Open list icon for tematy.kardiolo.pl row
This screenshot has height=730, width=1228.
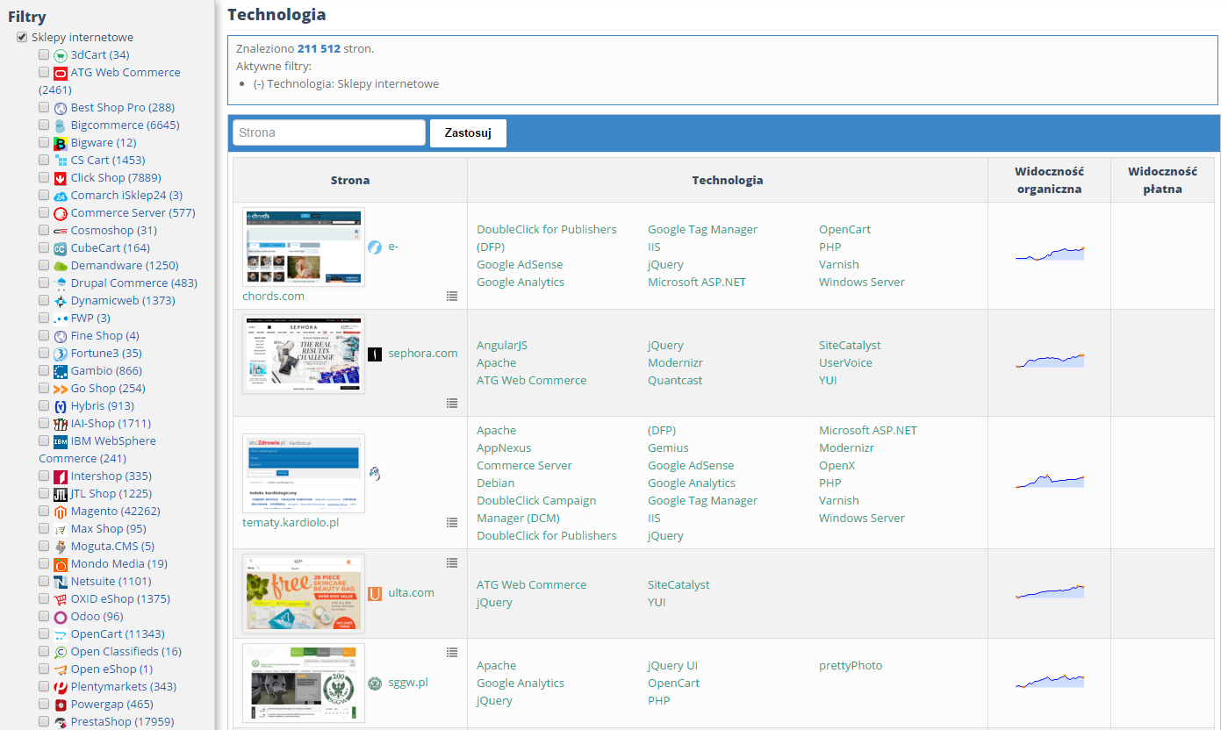pyautogui.click(x=452, y=522)
